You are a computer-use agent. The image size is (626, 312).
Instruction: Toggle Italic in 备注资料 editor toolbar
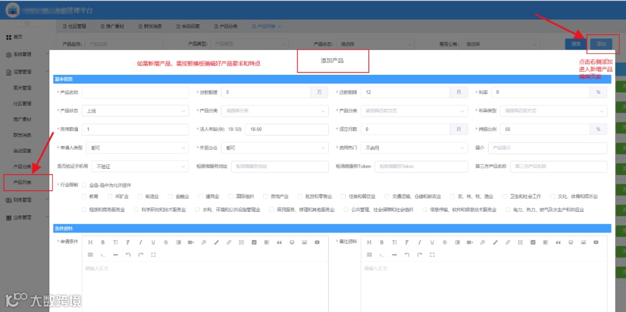tap(420, 242)
